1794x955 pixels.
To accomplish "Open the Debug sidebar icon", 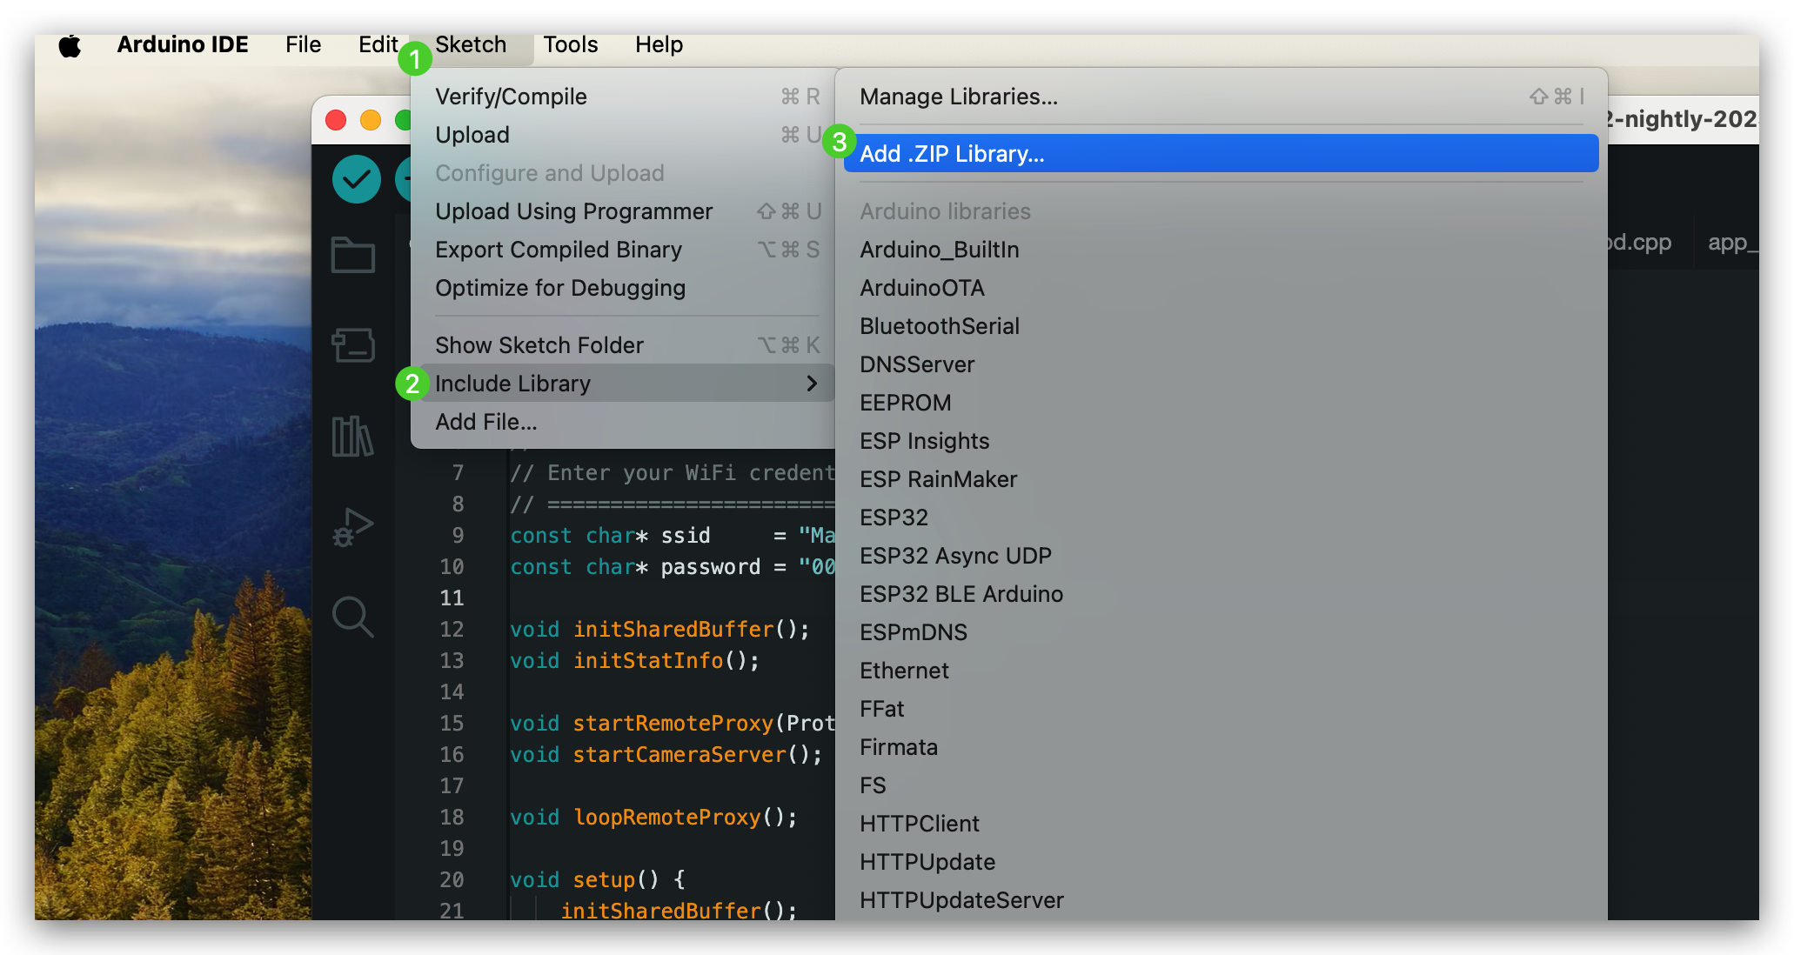I will pyautogui.click(x=353, y=526).
